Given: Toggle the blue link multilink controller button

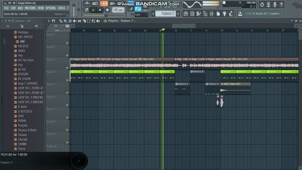Looking at the screenshot, I should tap(138, 8).
